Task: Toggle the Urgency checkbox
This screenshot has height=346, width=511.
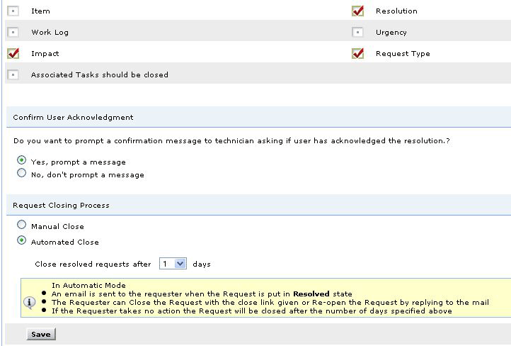Action: point(358,33)
